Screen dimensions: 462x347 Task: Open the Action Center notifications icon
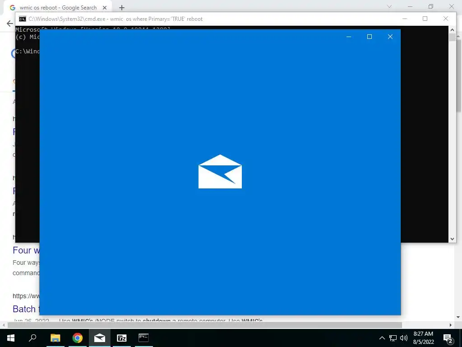click(x=448, y=338)
